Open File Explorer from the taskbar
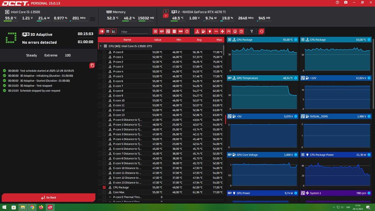The height and width of the screenshot is (211, 375). [x=23, y=207]
